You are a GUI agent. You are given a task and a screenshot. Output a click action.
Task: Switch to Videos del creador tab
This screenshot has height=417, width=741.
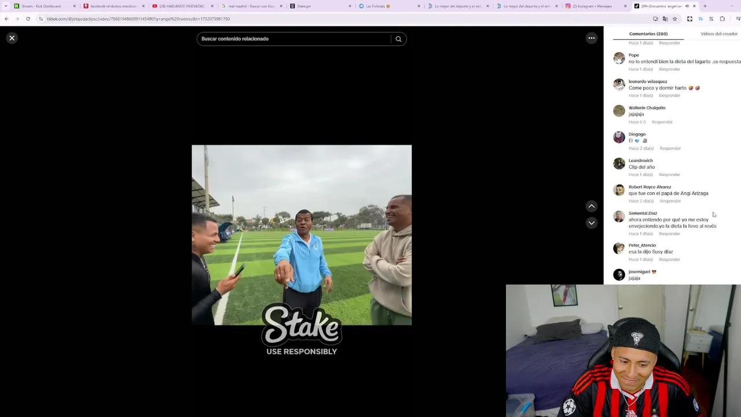718,34
